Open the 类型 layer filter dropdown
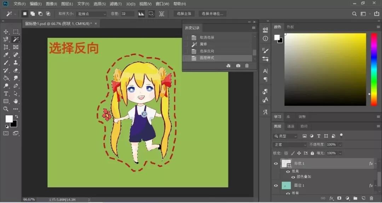The image size is (382, 203). (285, 136)
